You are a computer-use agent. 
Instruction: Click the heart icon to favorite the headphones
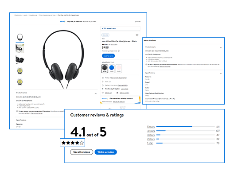(137, 35)
